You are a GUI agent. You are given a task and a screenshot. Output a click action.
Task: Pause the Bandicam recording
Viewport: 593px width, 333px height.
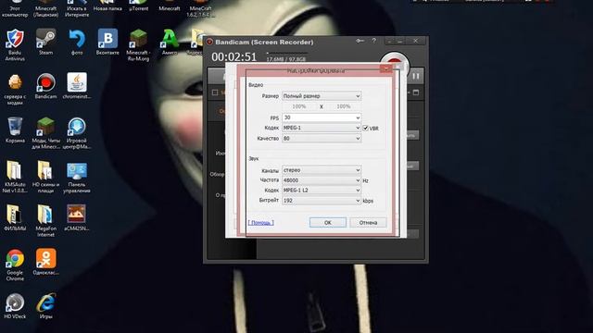pyautogui.click(x=416, y=76)
